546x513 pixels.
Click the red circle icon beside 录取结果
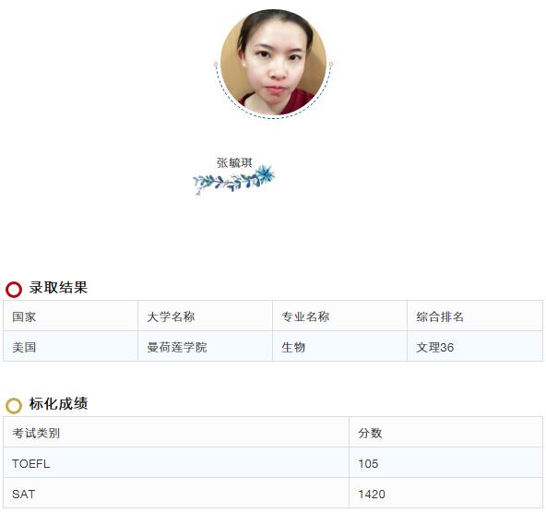click(x=14, y=289)
